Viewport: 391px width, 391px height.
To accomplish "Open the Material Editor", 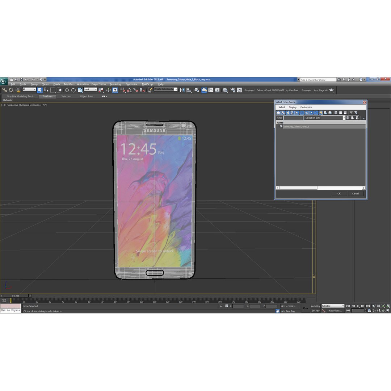I will click(225, 90).
